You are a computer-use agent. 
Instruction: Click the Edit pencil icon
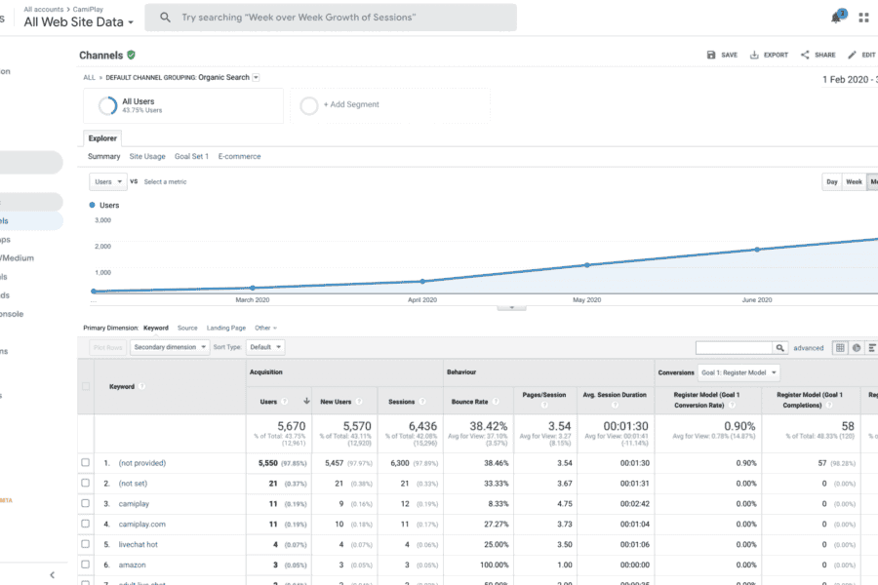coord(852,56)
